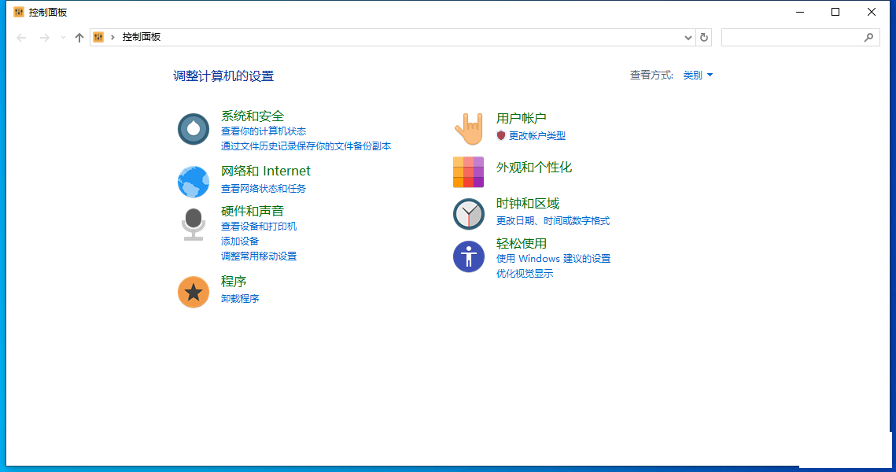The height and width of the screenshot is (472, 896).
Task: Click the 外观和个性化 color grid icon
Action: click(x=469, y=172)
